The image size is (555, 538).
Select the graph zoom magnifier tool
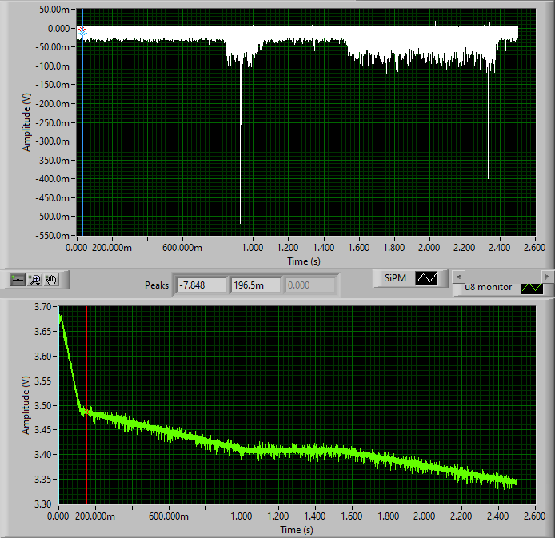(34, 280)
